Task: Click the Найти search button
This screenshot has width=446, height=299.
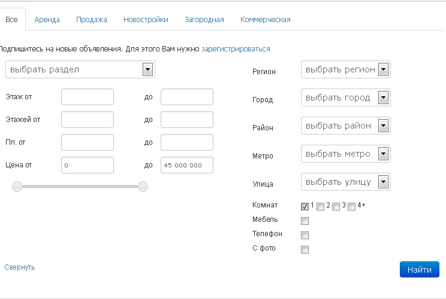Action: (420, 270)
